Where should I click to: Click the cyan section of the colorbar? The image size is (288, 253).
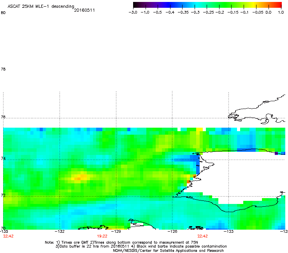coord(196,5)
